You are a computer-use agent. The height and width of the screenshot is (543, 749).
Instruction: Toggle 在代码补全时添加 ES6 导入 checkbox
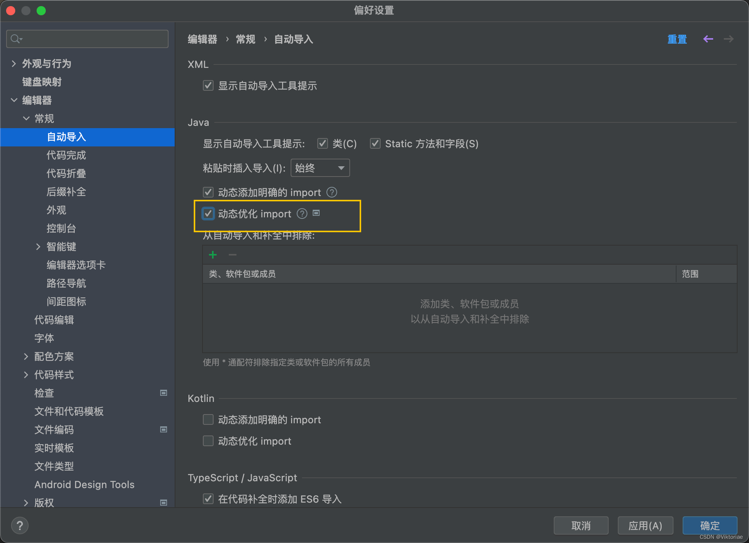208,499
